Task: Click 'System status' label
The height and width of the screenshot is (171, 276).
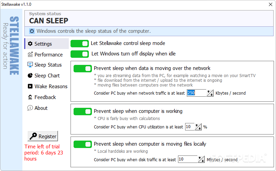Action: (45, 14)
